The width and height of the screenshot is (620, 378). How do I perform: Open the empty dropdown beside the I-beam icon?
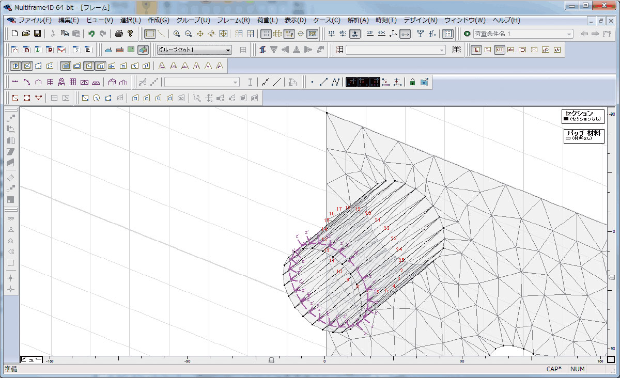(235, 82)
